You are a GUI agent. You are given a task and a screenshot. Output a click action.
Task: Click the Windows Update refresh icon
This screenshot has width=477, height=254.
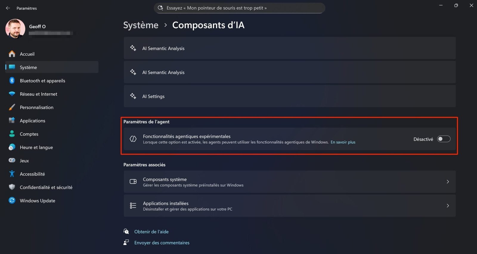click(x=12, y=201)
